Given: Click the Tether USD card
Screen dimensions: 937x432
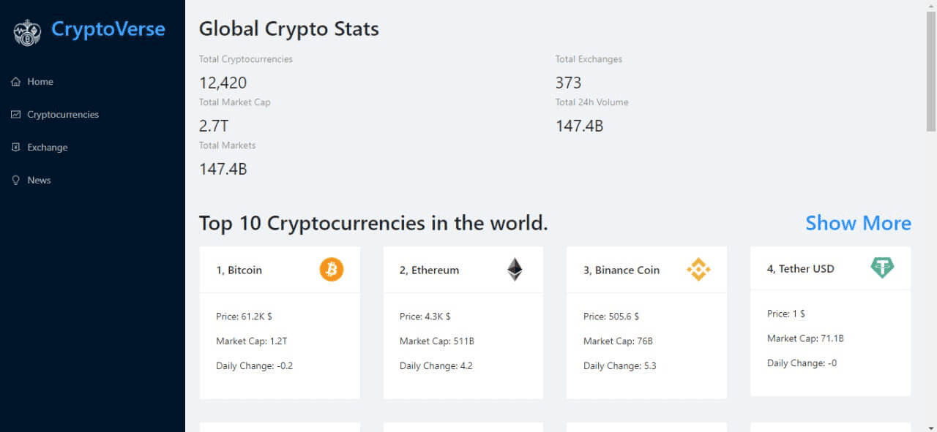Looking at the screenshot, I should pos(830,322).
